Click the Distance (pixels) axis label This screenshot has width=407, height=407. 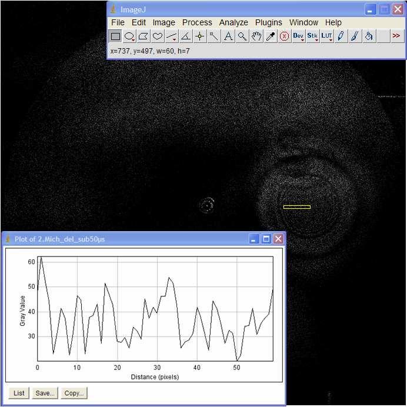(x=155, y=377)
